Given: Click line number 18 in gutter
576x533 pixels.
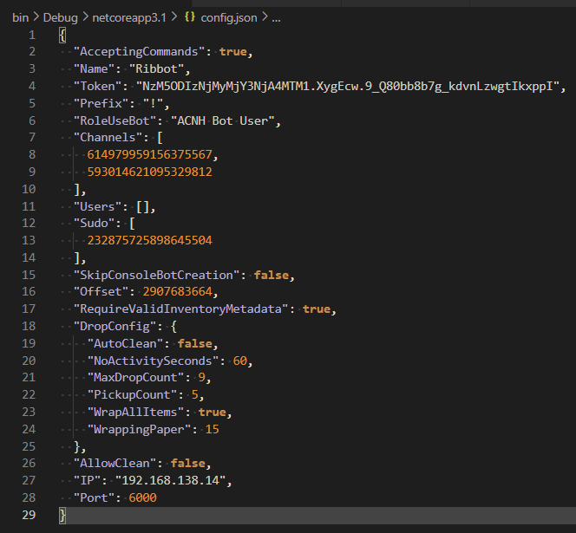Looking at the screenshot, I should [29, 327].
